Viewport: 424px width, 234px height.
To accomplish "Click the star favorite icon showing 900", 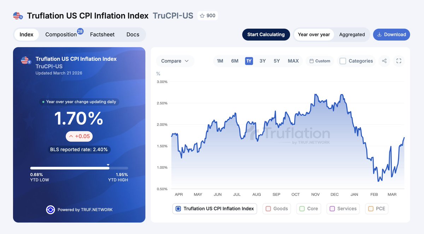I will coord(202,16).
